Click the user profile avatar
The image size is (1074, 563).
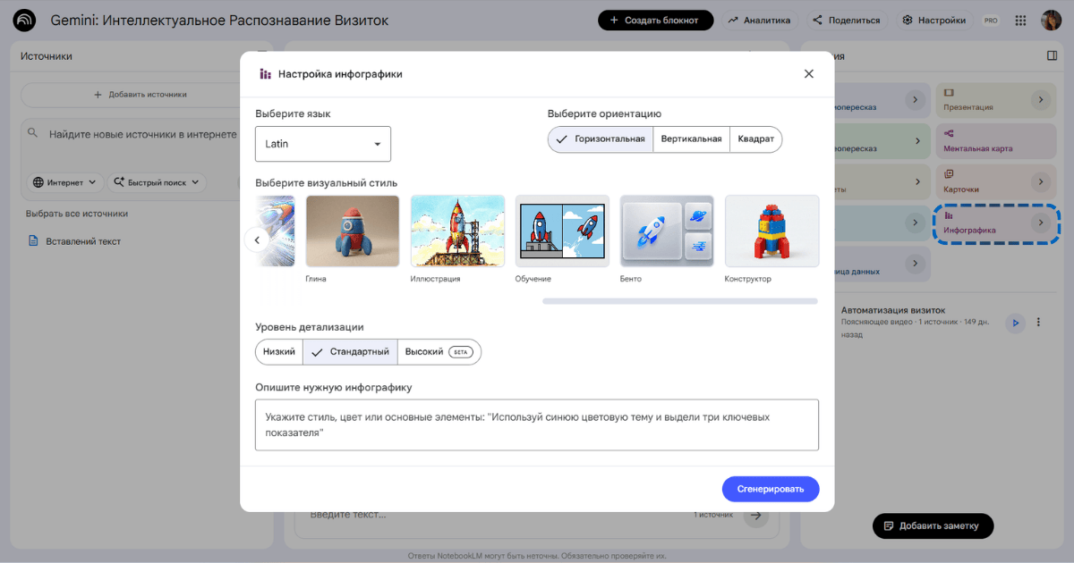click(x=1051, y=21)
